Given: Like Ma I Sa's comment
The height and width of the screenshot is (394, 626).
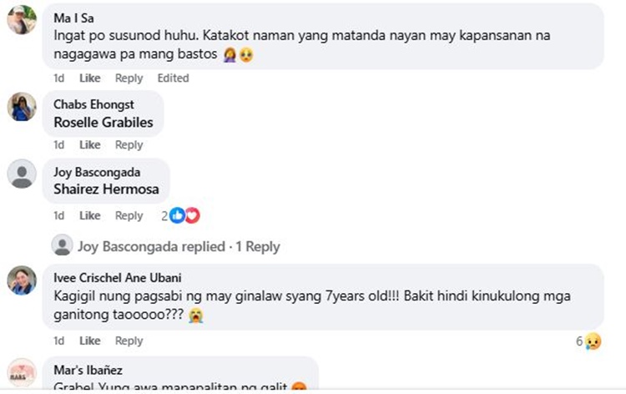Looking at the screenshot, I should point(89,78).
